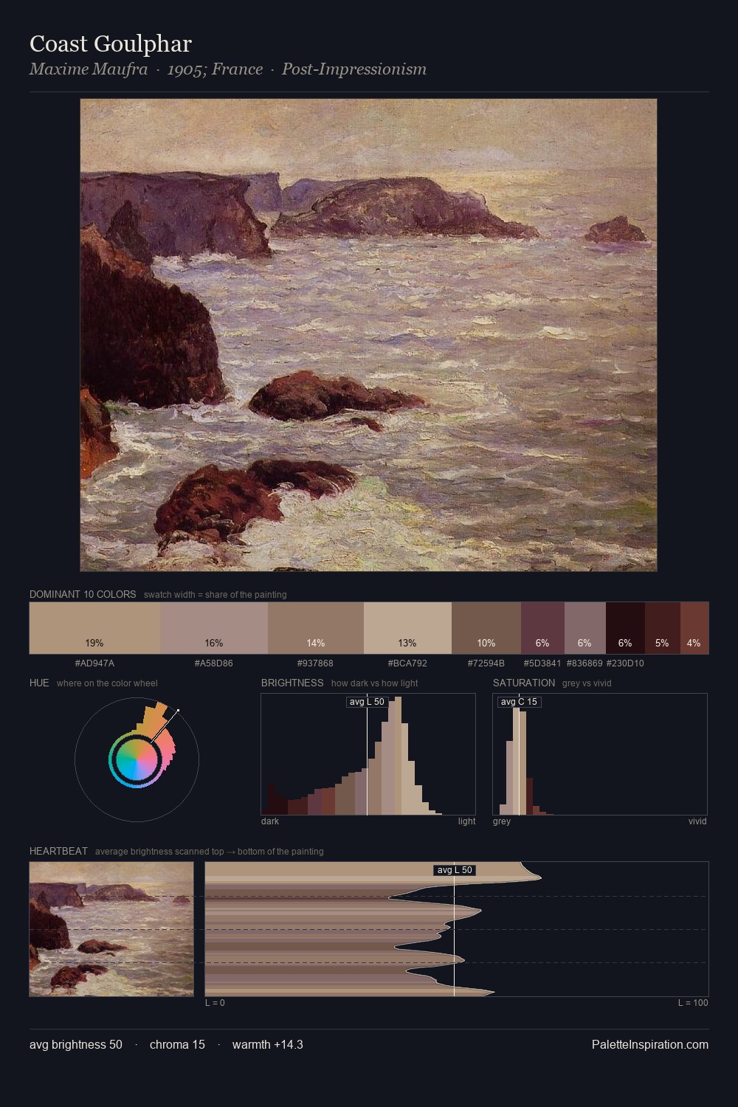The width and height of the screenshot is (738, 1107).
Task: Click the #72594B hex text
Action: pos(486,663)
